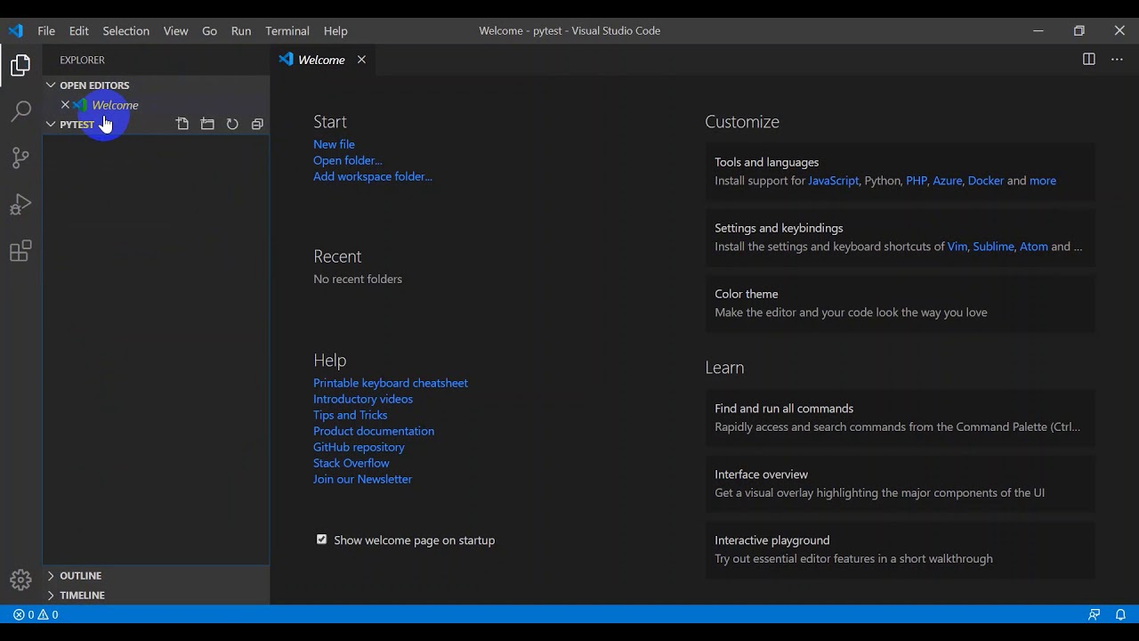Screen dimensions: 1139x641
Task: Click the Open folder... link
Action: tap(348, 160)
